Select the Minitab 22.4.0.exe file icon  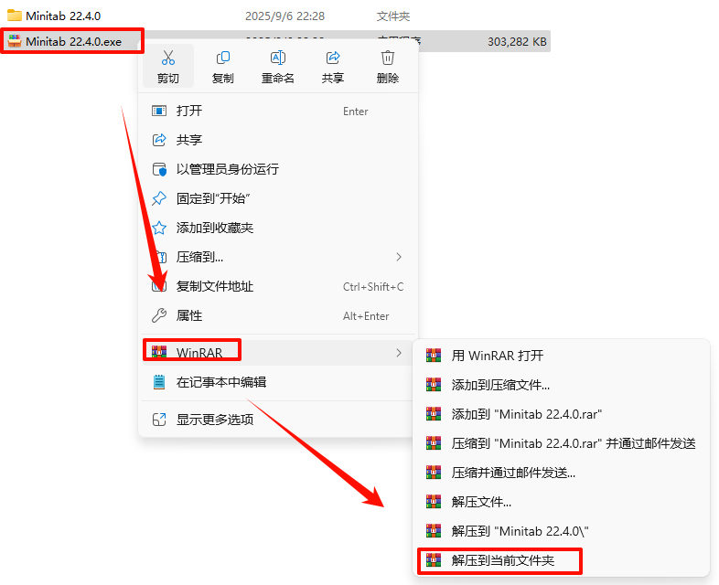click(x=15, y=41)
